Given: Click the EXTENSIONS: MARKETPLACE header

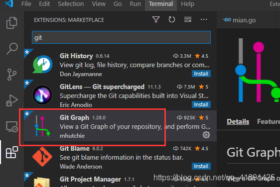Looking at the screenshot, I should tap(69, 20).
